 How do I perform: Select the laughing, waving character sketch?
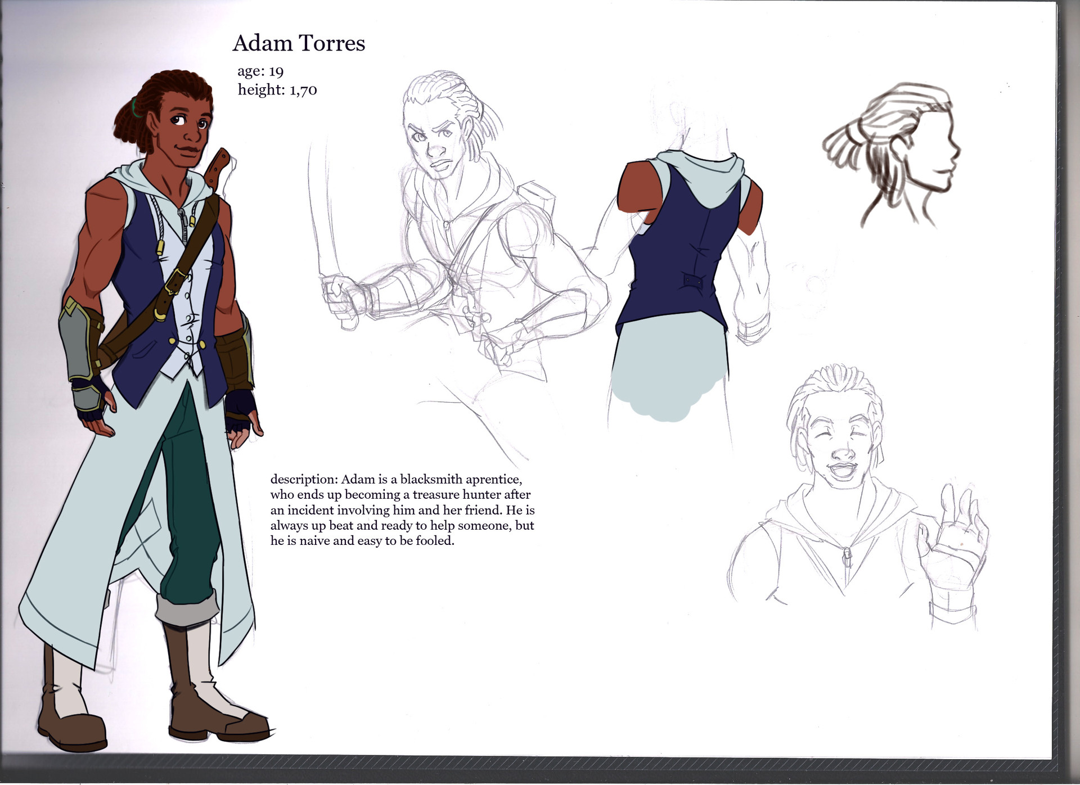click(x=858, y=498)
